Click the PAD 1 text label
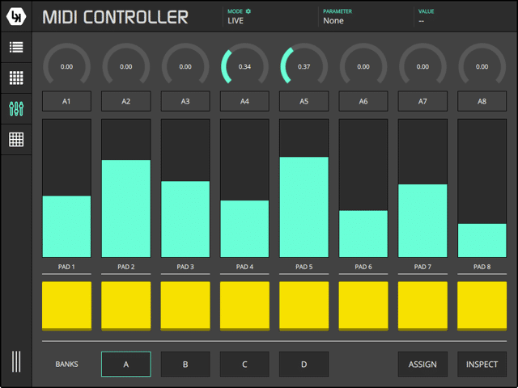The height and width of the screenshot is (388, 518). click(x=66, y=267)
